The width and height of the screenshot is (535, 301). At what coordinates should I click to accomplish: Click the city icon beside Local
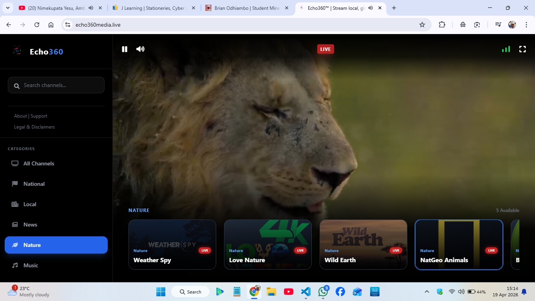point(15,204)
